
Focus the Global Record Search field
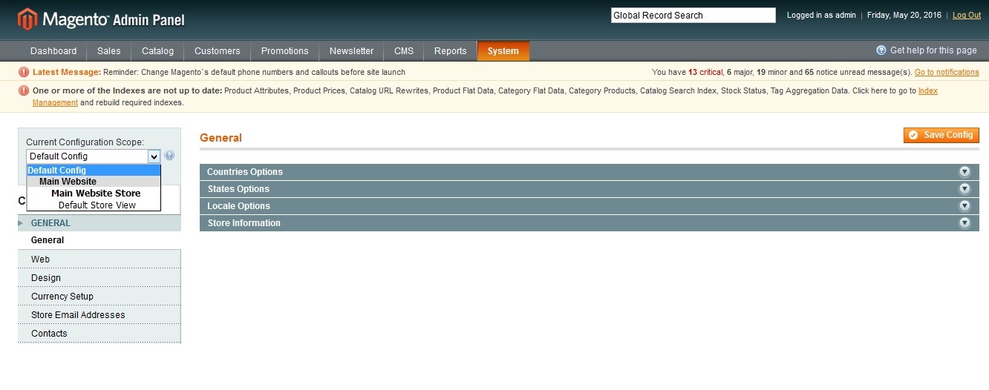[x=693, y=16]
